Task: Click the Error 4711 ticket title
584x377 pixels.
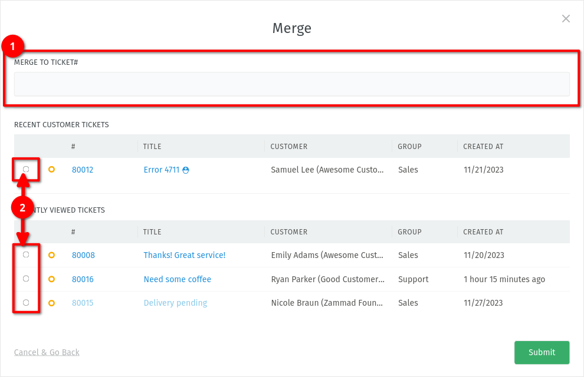Action: point(161,170)
